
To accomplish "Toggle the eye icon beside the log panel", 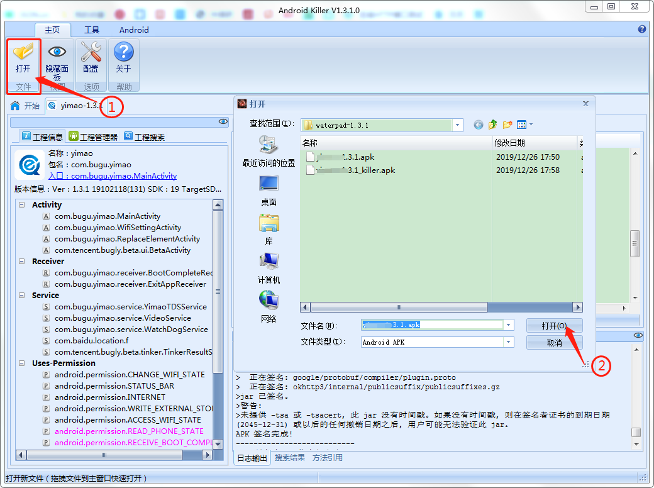I will click(x=638, y=335).
